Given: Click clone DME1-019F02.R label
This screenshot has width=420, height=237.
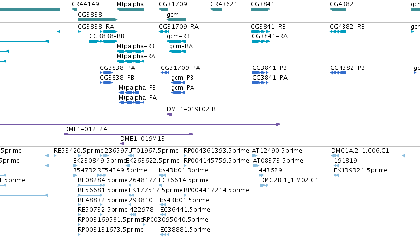Looking at the screenshot, I should pos(191,109).
